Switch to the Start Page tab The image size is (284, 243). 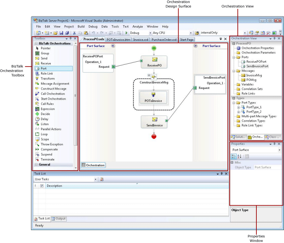(187, 39)
